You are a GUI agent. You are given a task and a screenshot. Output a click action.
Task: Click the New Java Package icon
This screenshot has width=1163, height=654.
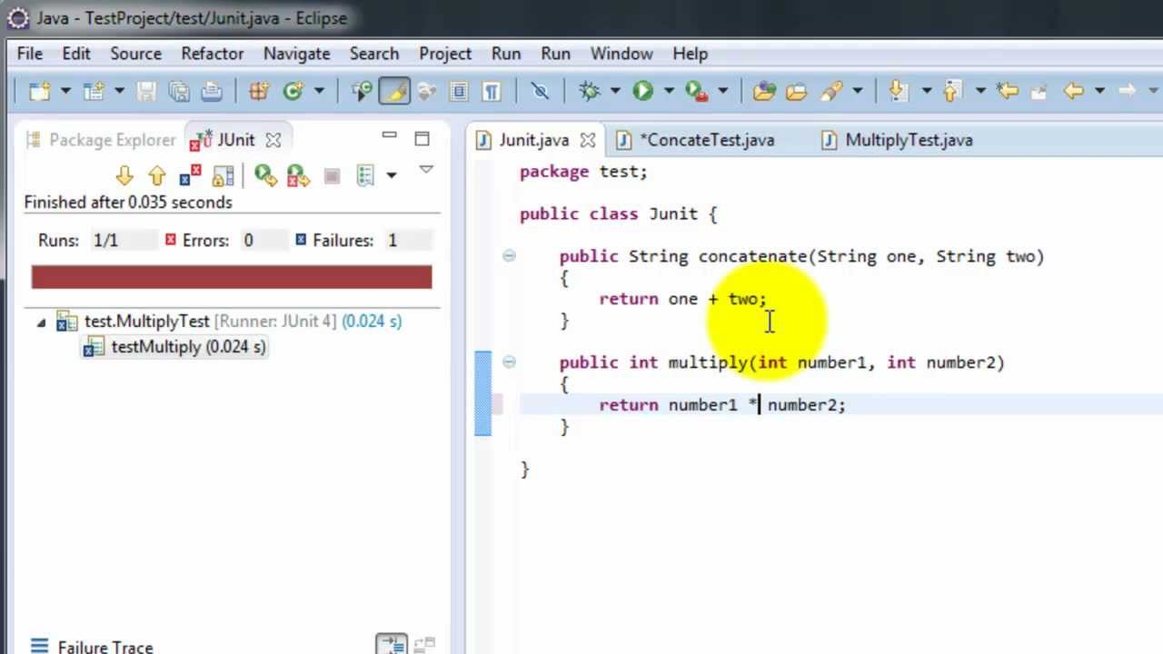pyautogui.click(x=259, y=91)
